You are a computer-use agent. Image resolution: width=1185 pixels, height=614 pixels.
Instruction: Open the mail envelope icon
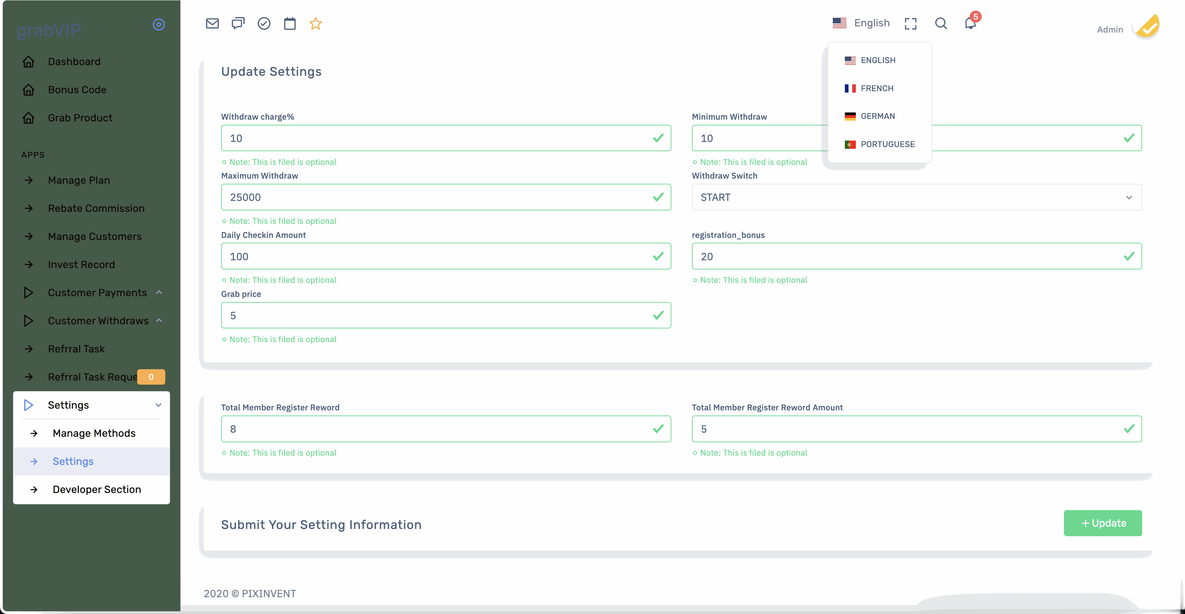pos(212,23)
